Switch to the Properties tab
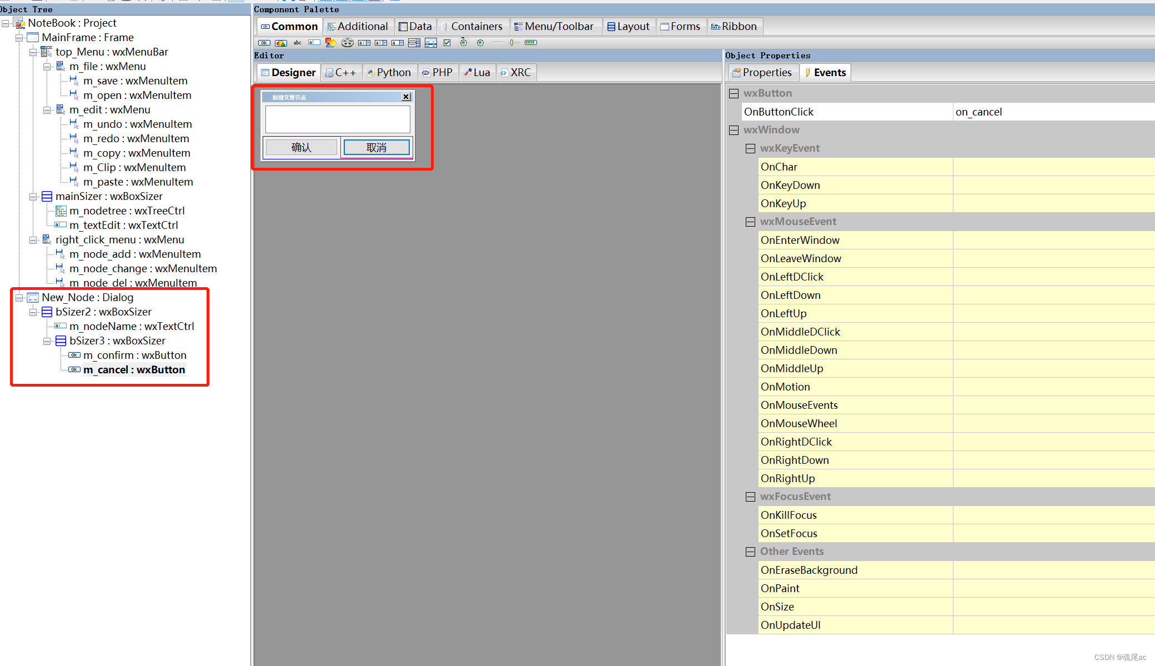Viewport: 1155px width, 666px height. (762, 72)
